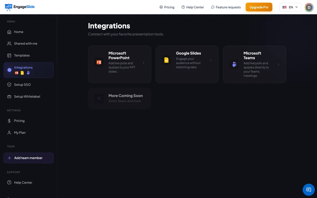Viewport: 317px width, 198px height.
Task: Click the plus icon beside Add team member
Action: pos(10,158)
